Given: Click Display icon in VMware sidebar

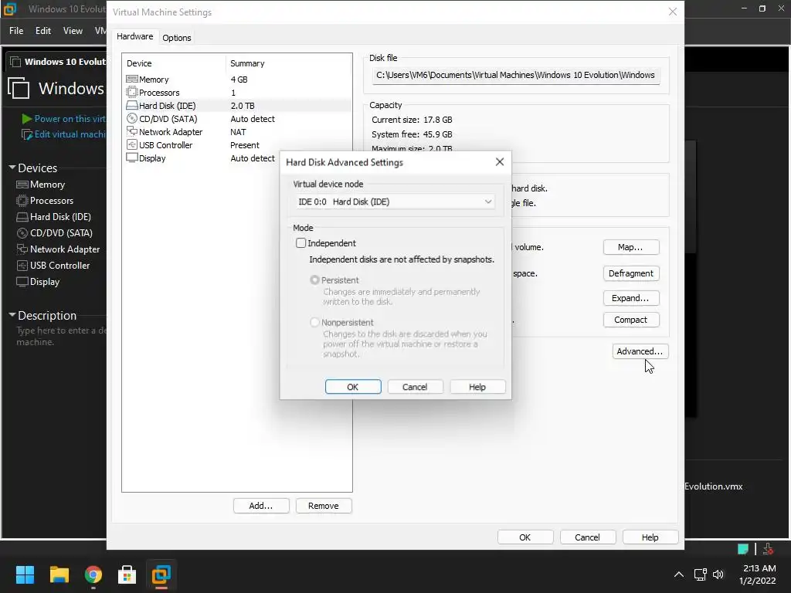Looking at the screenshot, I should (x=22, y=281).
